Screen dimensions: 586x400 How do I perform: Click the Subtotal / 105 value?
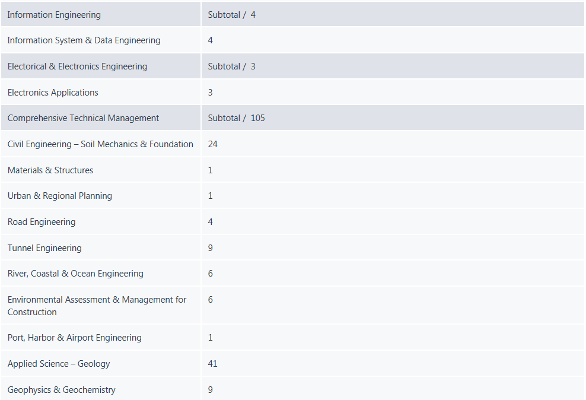pyautogui.click(x=236, y=118)
